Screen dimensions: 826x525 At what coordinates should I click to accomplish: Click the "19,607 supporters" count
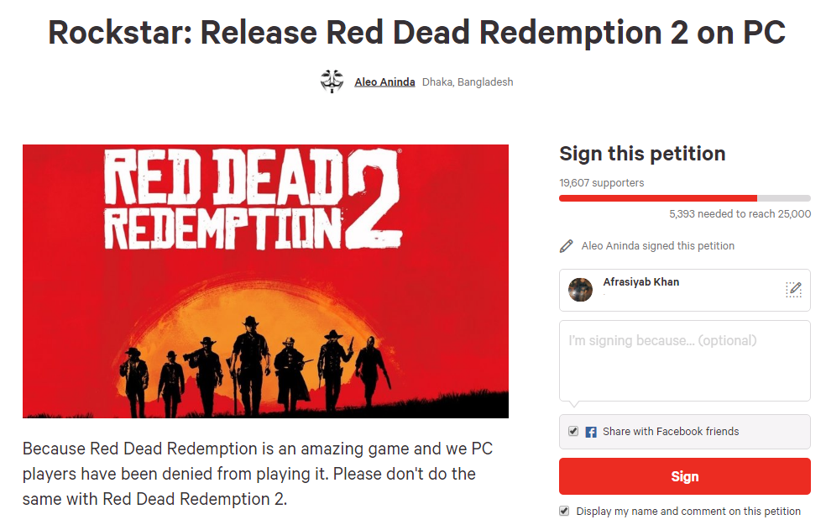601,182
